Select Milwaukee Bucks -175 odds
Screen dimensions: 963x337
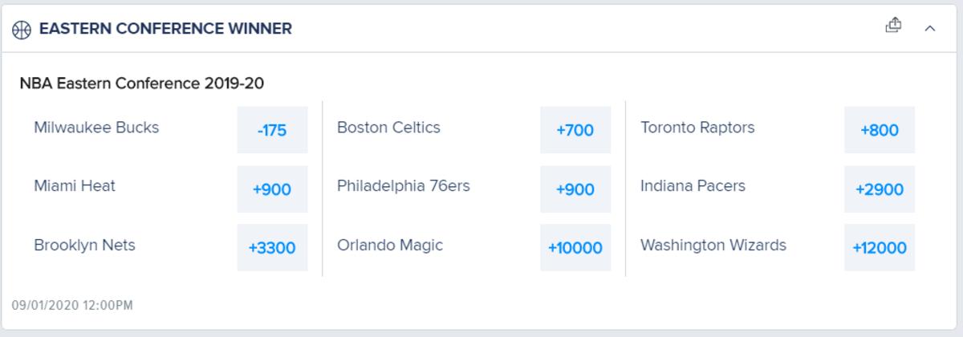click(272, 130)
